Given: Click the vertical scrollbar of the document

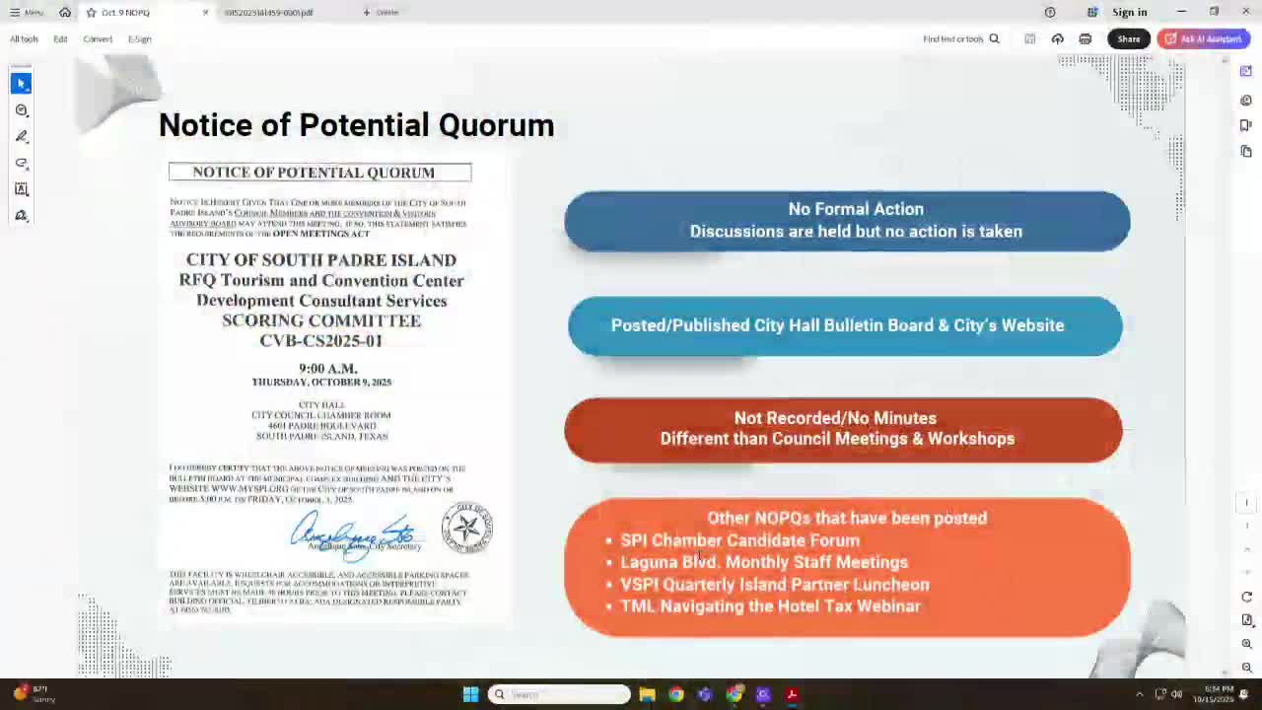Looking at the screenshot, I should (1226, 365).
